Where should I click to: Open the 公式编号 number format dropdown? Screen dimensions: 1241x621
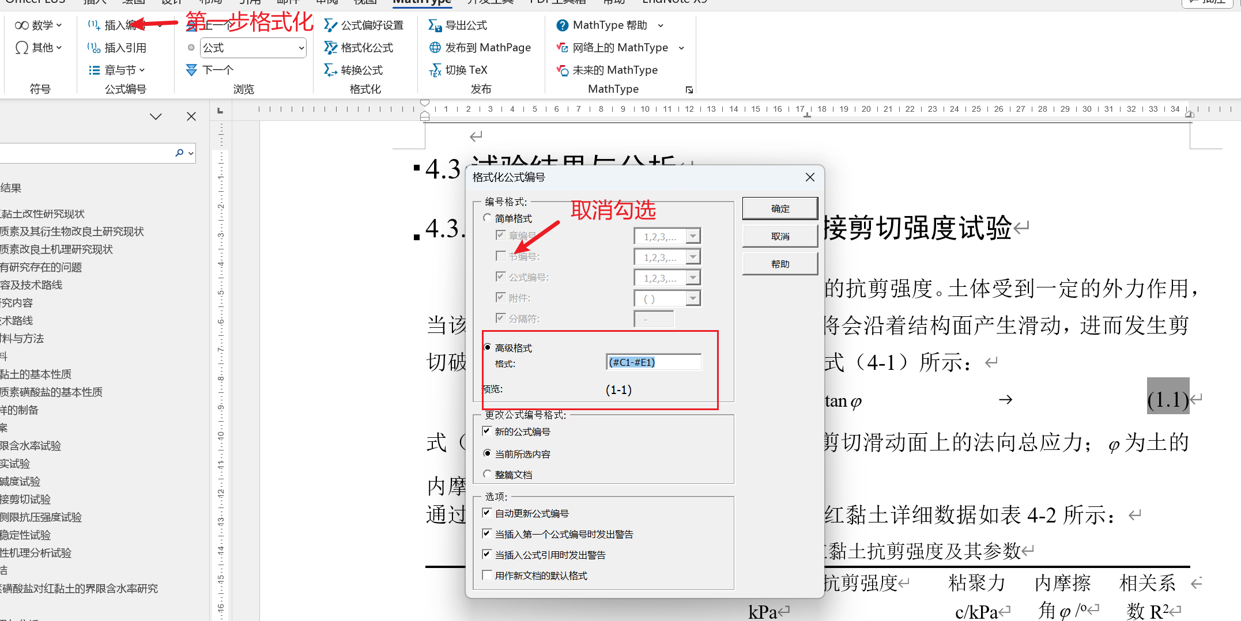coord(693,278)
